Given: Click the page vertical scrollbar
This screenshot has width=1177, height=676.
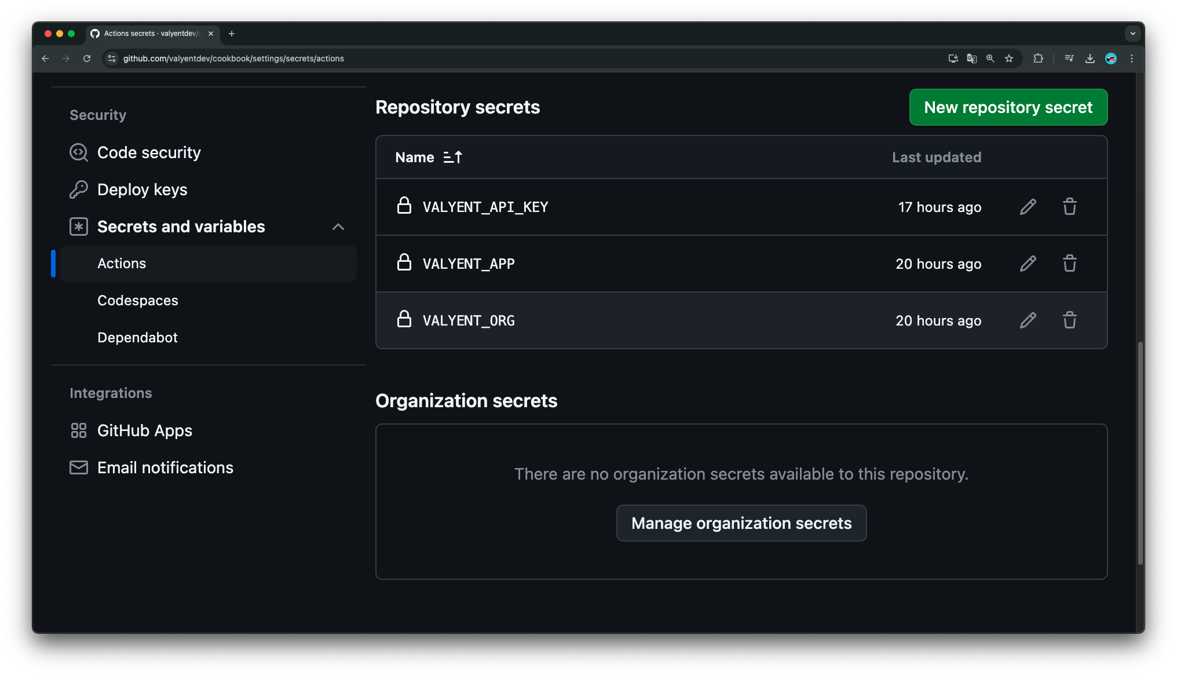Looking at the screenshot, I should coord(1140,452).
